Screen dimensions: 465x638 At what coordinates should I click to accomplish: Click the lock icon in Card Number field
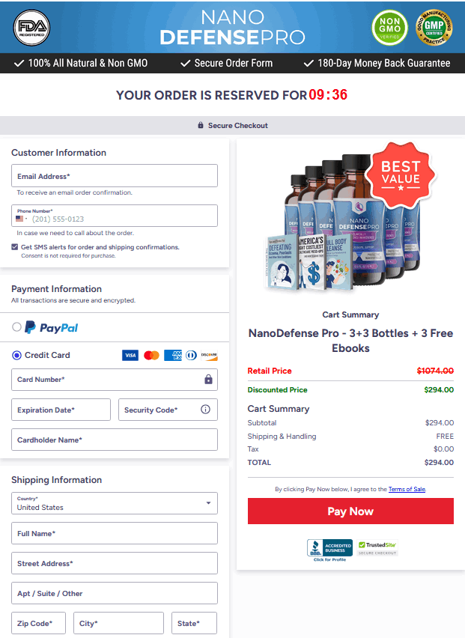(x=208, y=379)
